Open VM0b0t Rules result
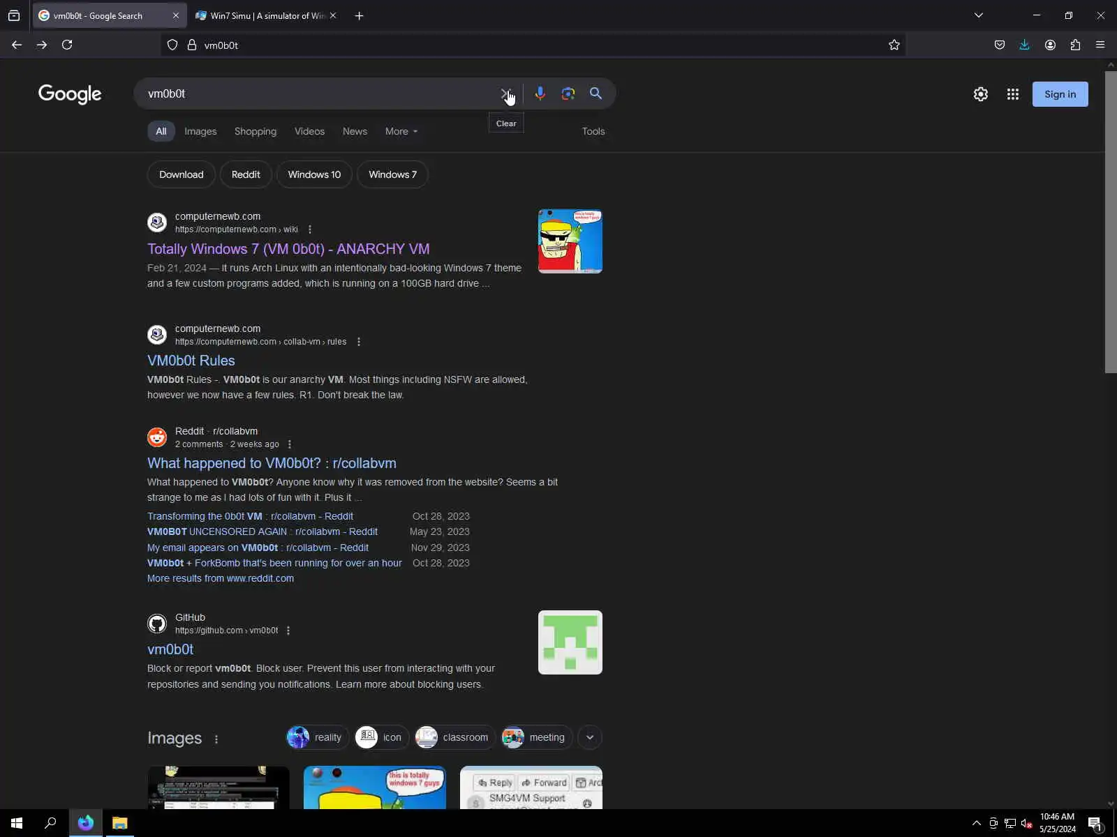Screen dimensions: 1117x837 click(191, 361)
